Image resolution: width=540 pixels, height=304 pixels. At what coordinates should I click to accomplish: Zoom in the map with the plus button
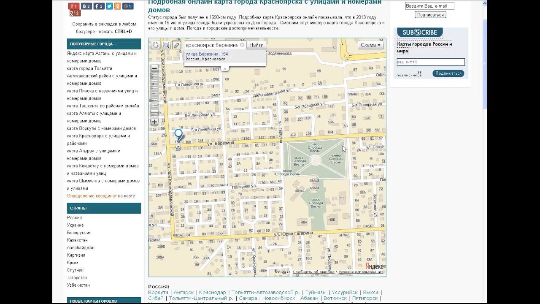[x=154, y=122]
